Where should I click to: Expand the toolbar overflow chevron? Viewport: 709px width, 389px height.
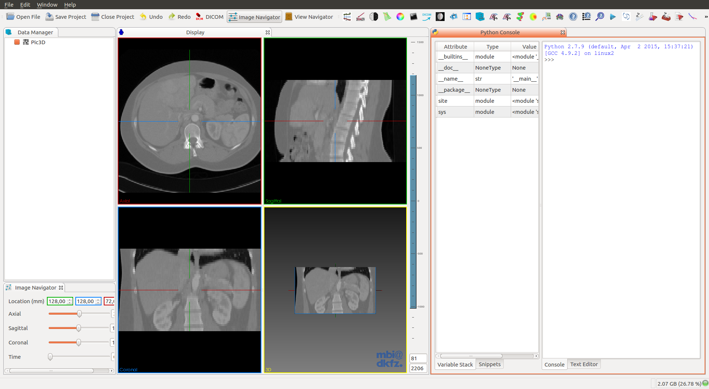[706, 17]
